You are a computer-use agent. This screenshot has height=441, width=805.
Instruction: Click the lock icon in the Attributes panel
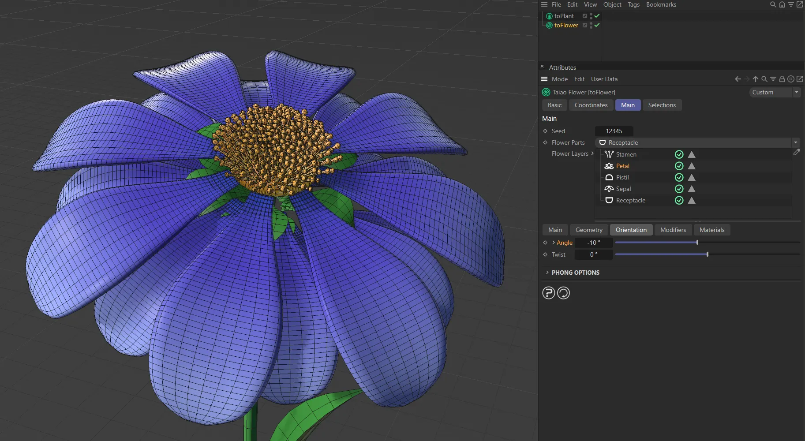[x=781, y=79]
